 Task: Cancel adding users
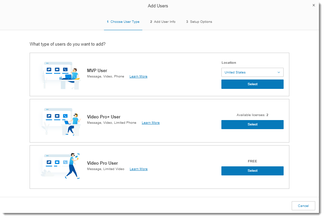pos(303,206)
